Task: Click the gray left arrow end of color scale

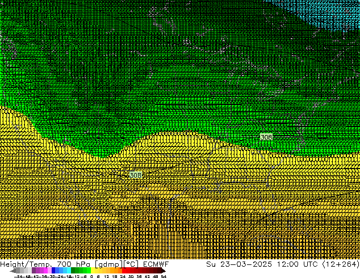Action: (13, 271)
